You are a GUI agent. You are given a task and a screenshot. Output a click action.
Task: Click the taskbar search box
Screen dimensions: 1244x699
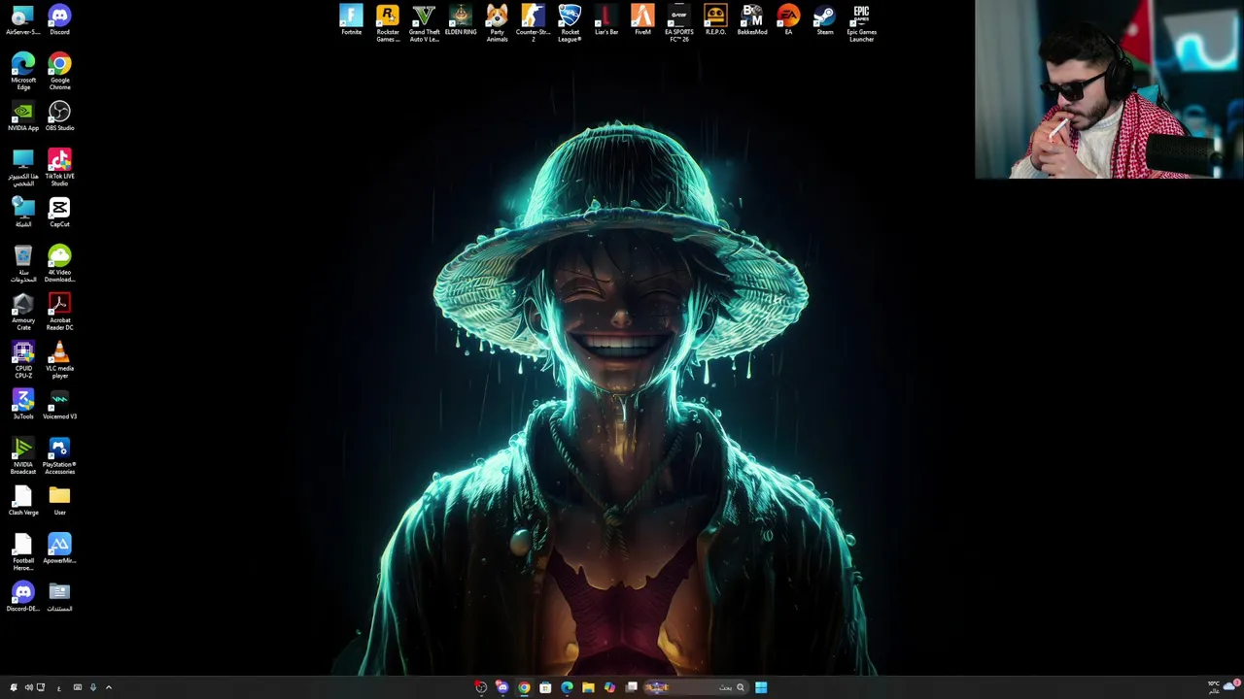coord(696,687)
